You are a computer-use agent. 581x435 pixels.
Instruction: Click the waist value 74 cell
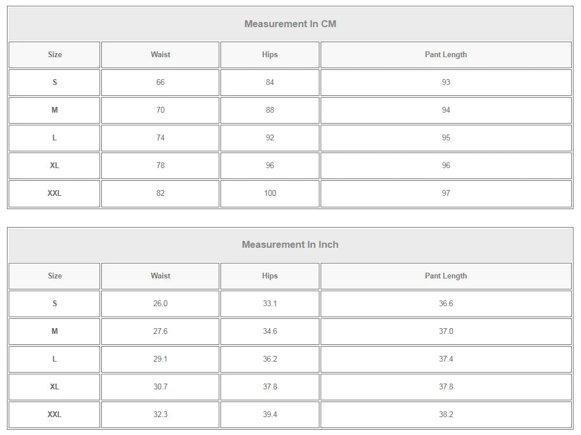pos(160,137)
